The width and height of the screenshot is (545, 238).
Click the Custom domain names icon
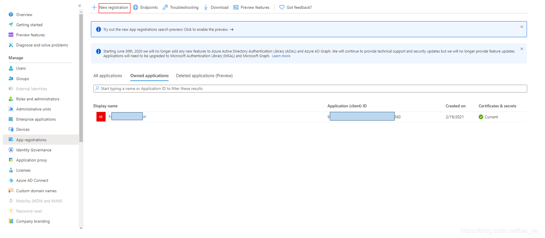tap(11, 191)
